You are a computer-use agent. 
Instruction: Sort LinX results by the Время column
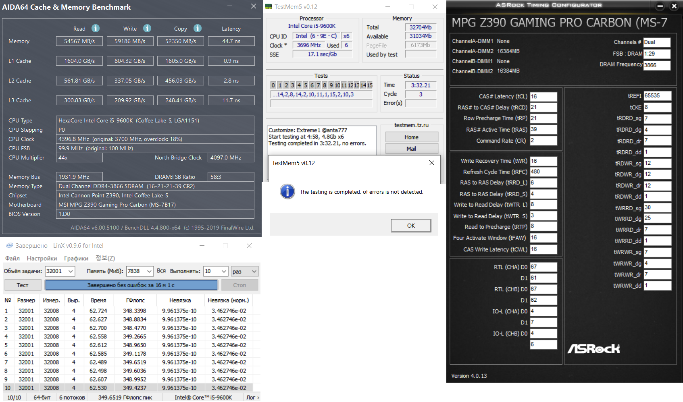click(x=98, y=300)
